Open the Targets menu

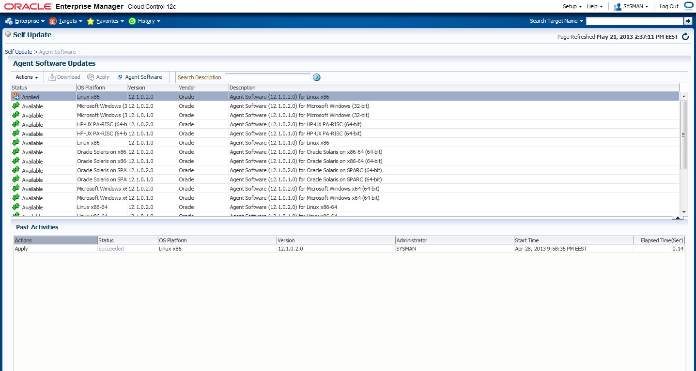pyautogui.click(x=66, y=21)
